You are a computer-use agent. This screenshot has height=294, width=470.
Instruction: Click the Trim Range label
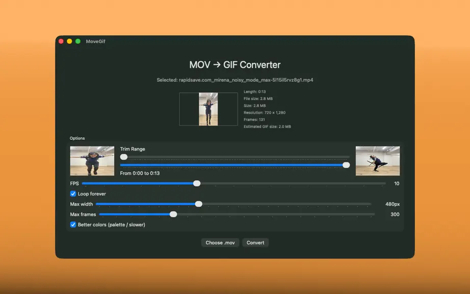133,149
